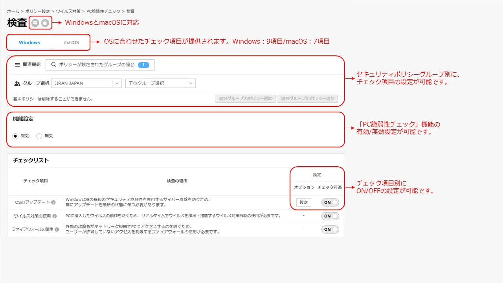Click the Apple macOS icon beside 検査 title

coord(45,23)
